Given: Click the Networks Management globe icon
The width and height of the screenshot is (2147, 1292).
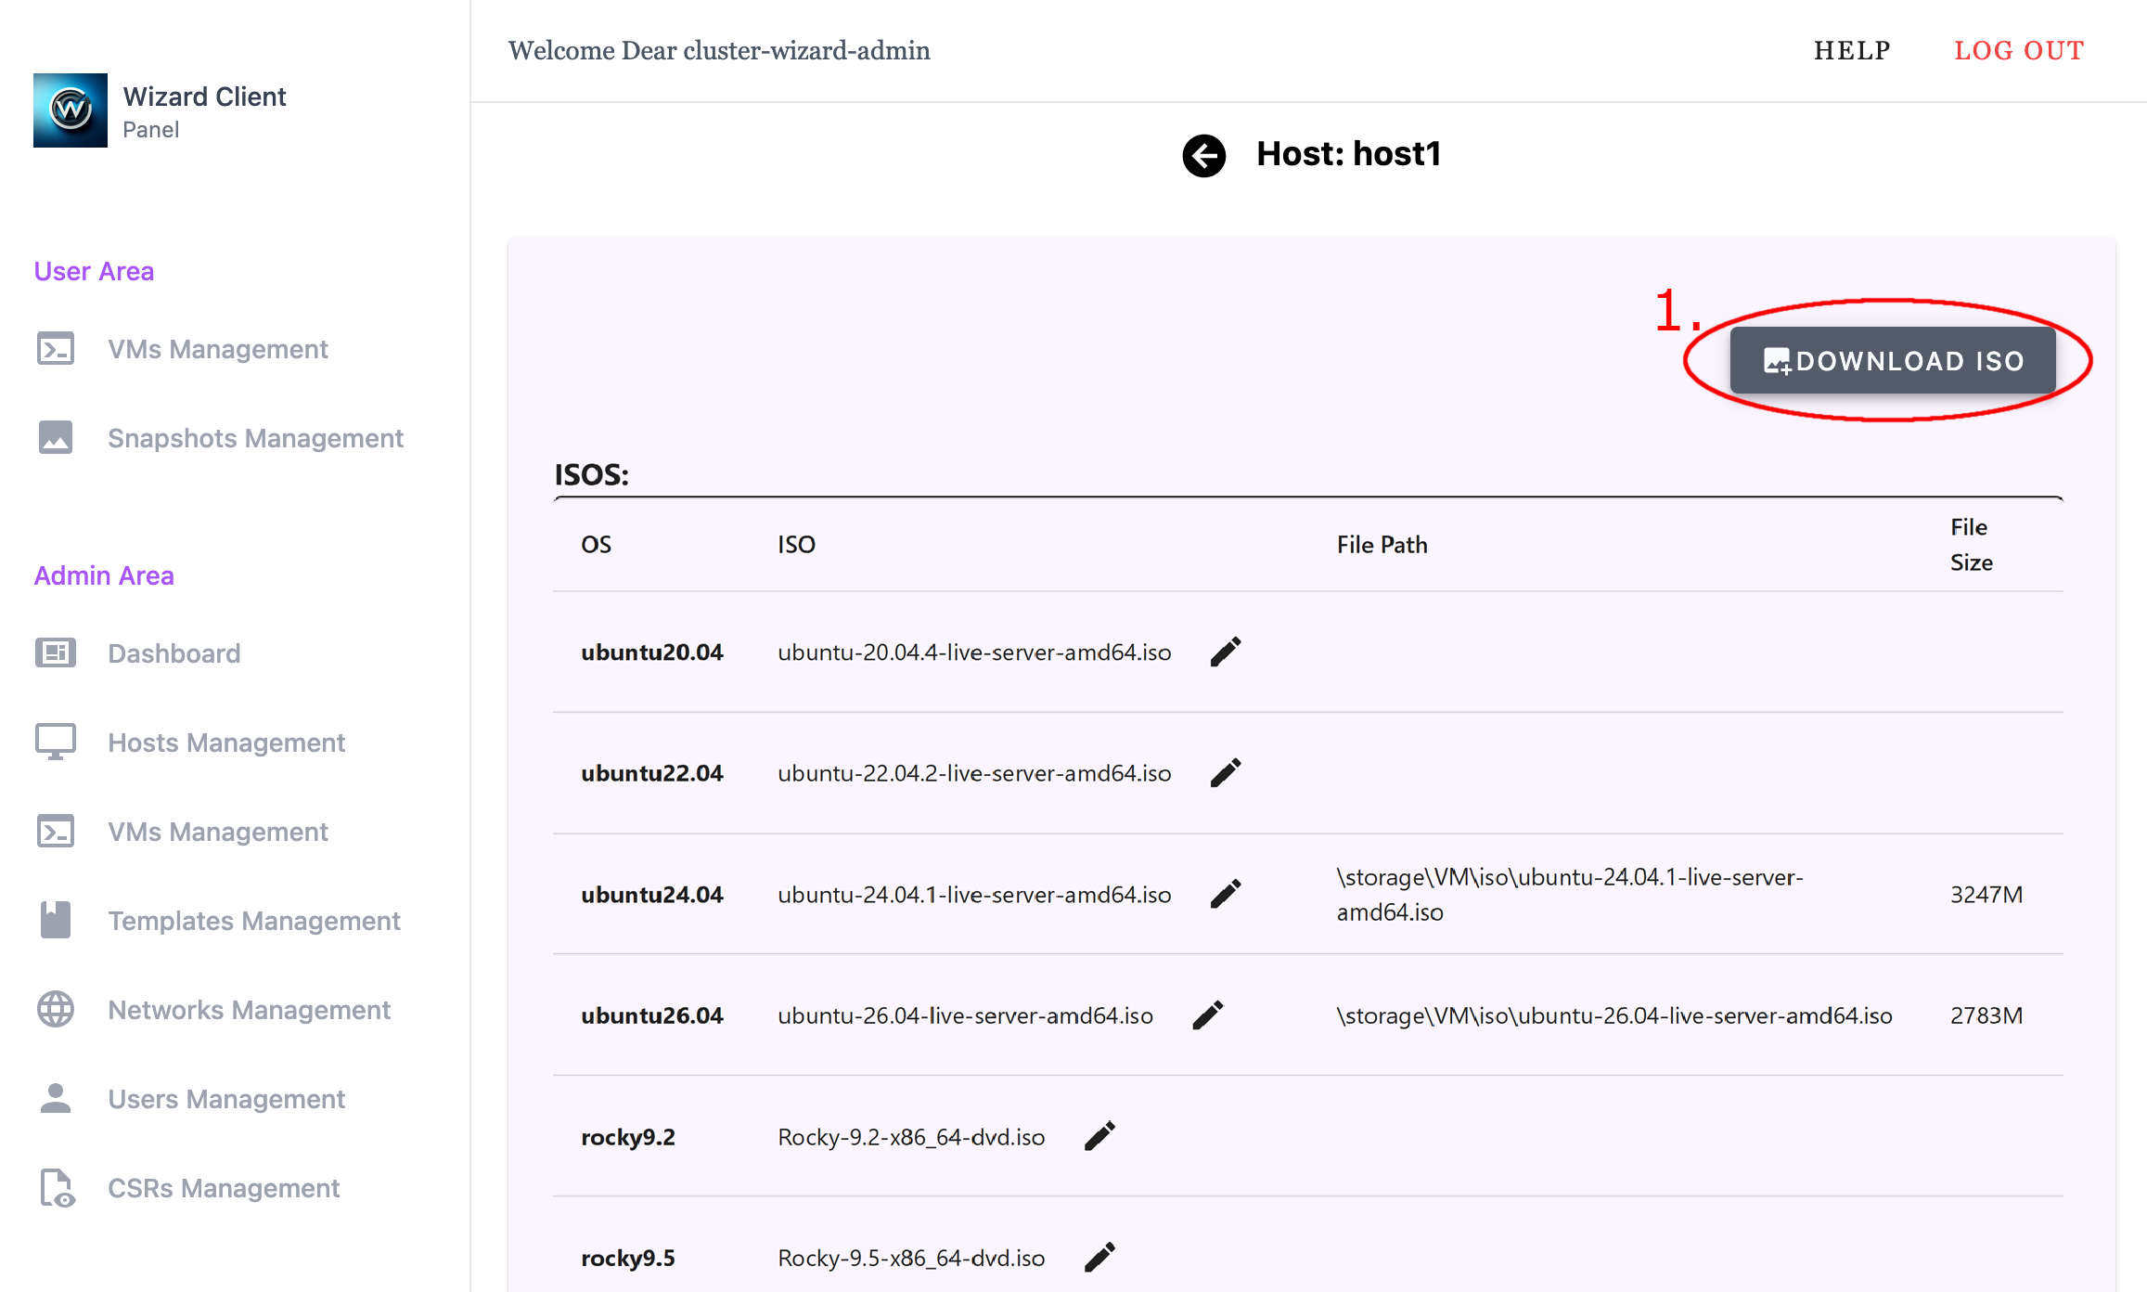Looking at the screenshot, I should click(x=56, y=1010).
